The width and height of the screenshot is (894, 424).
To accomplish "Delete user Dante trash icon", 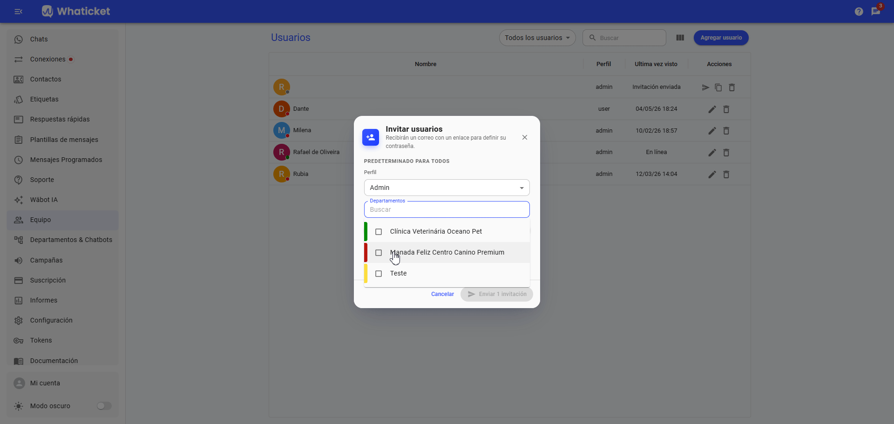I will [726, 109].
